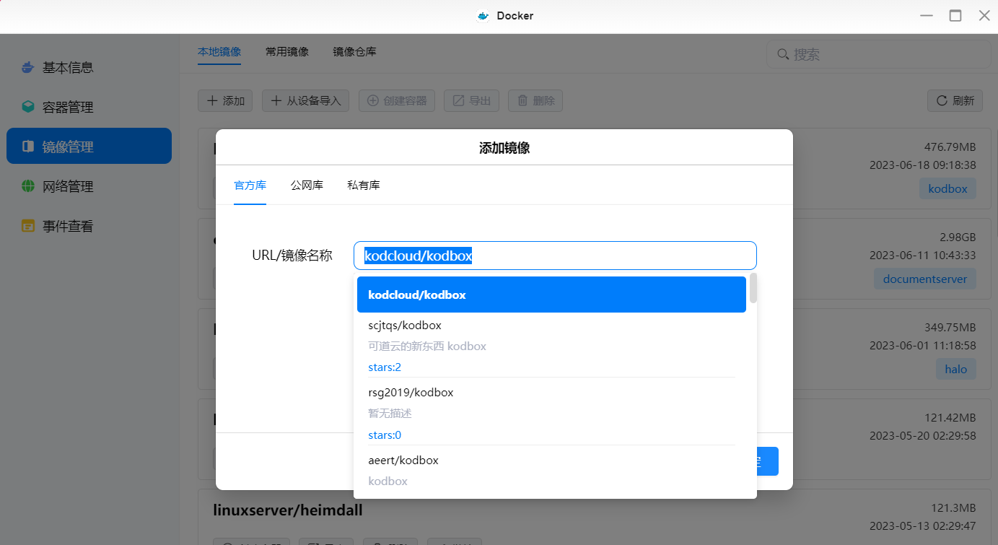
Task: Minimize the Docker window
Action: coord(927,16)
